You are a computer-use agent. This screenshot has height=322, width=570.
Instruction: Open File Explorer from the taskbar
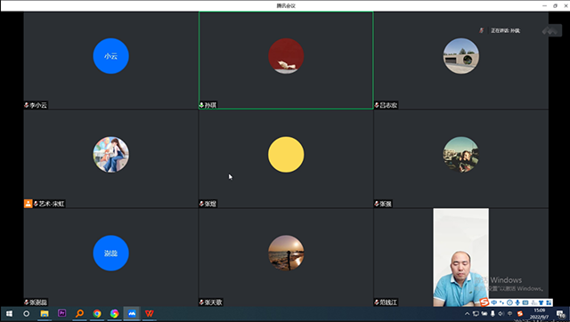[x=45, y=313]
